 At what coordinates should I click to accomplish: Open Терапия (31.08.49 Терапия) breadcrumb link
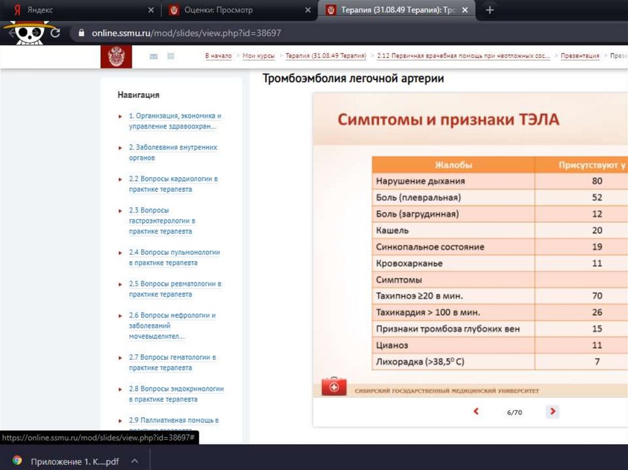tap(326, 56)
